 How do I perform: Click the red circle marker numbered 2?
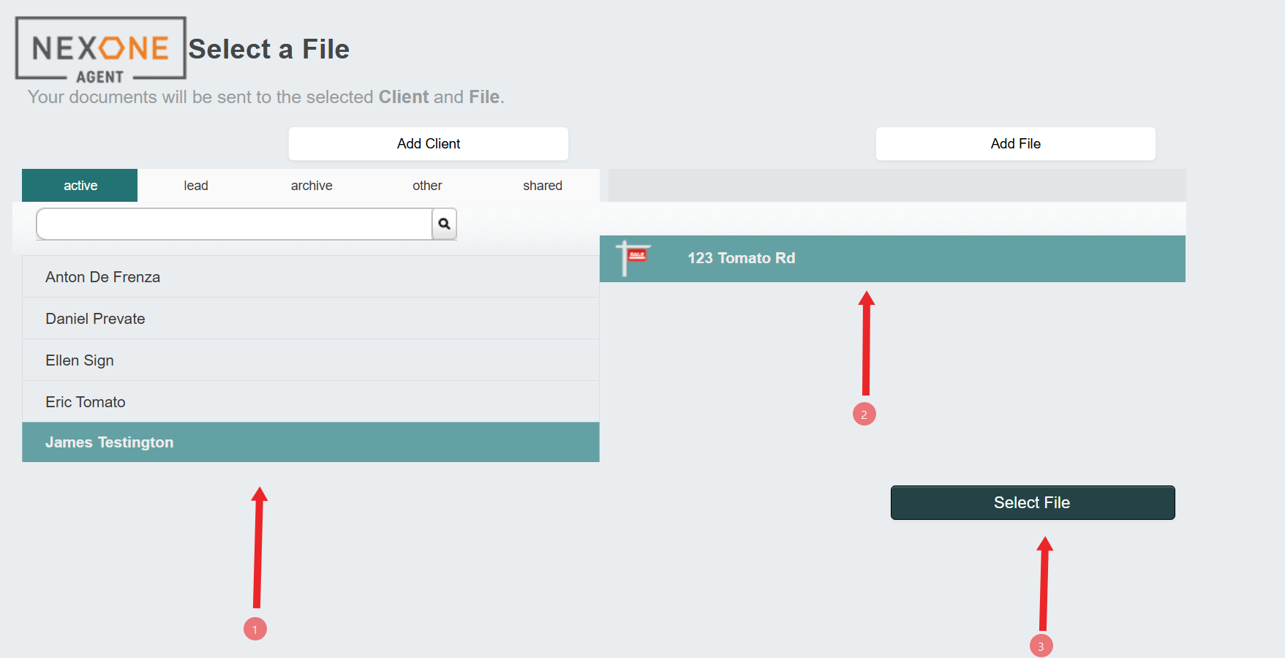[864, 415]
